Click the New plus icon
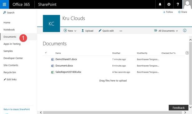Viewport: 192px width, 114px height. pyautogui.click(x=65, y=31)
